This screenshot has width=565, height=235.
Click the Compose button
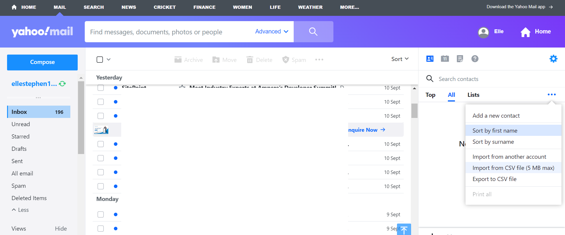[x=42, y=62]
